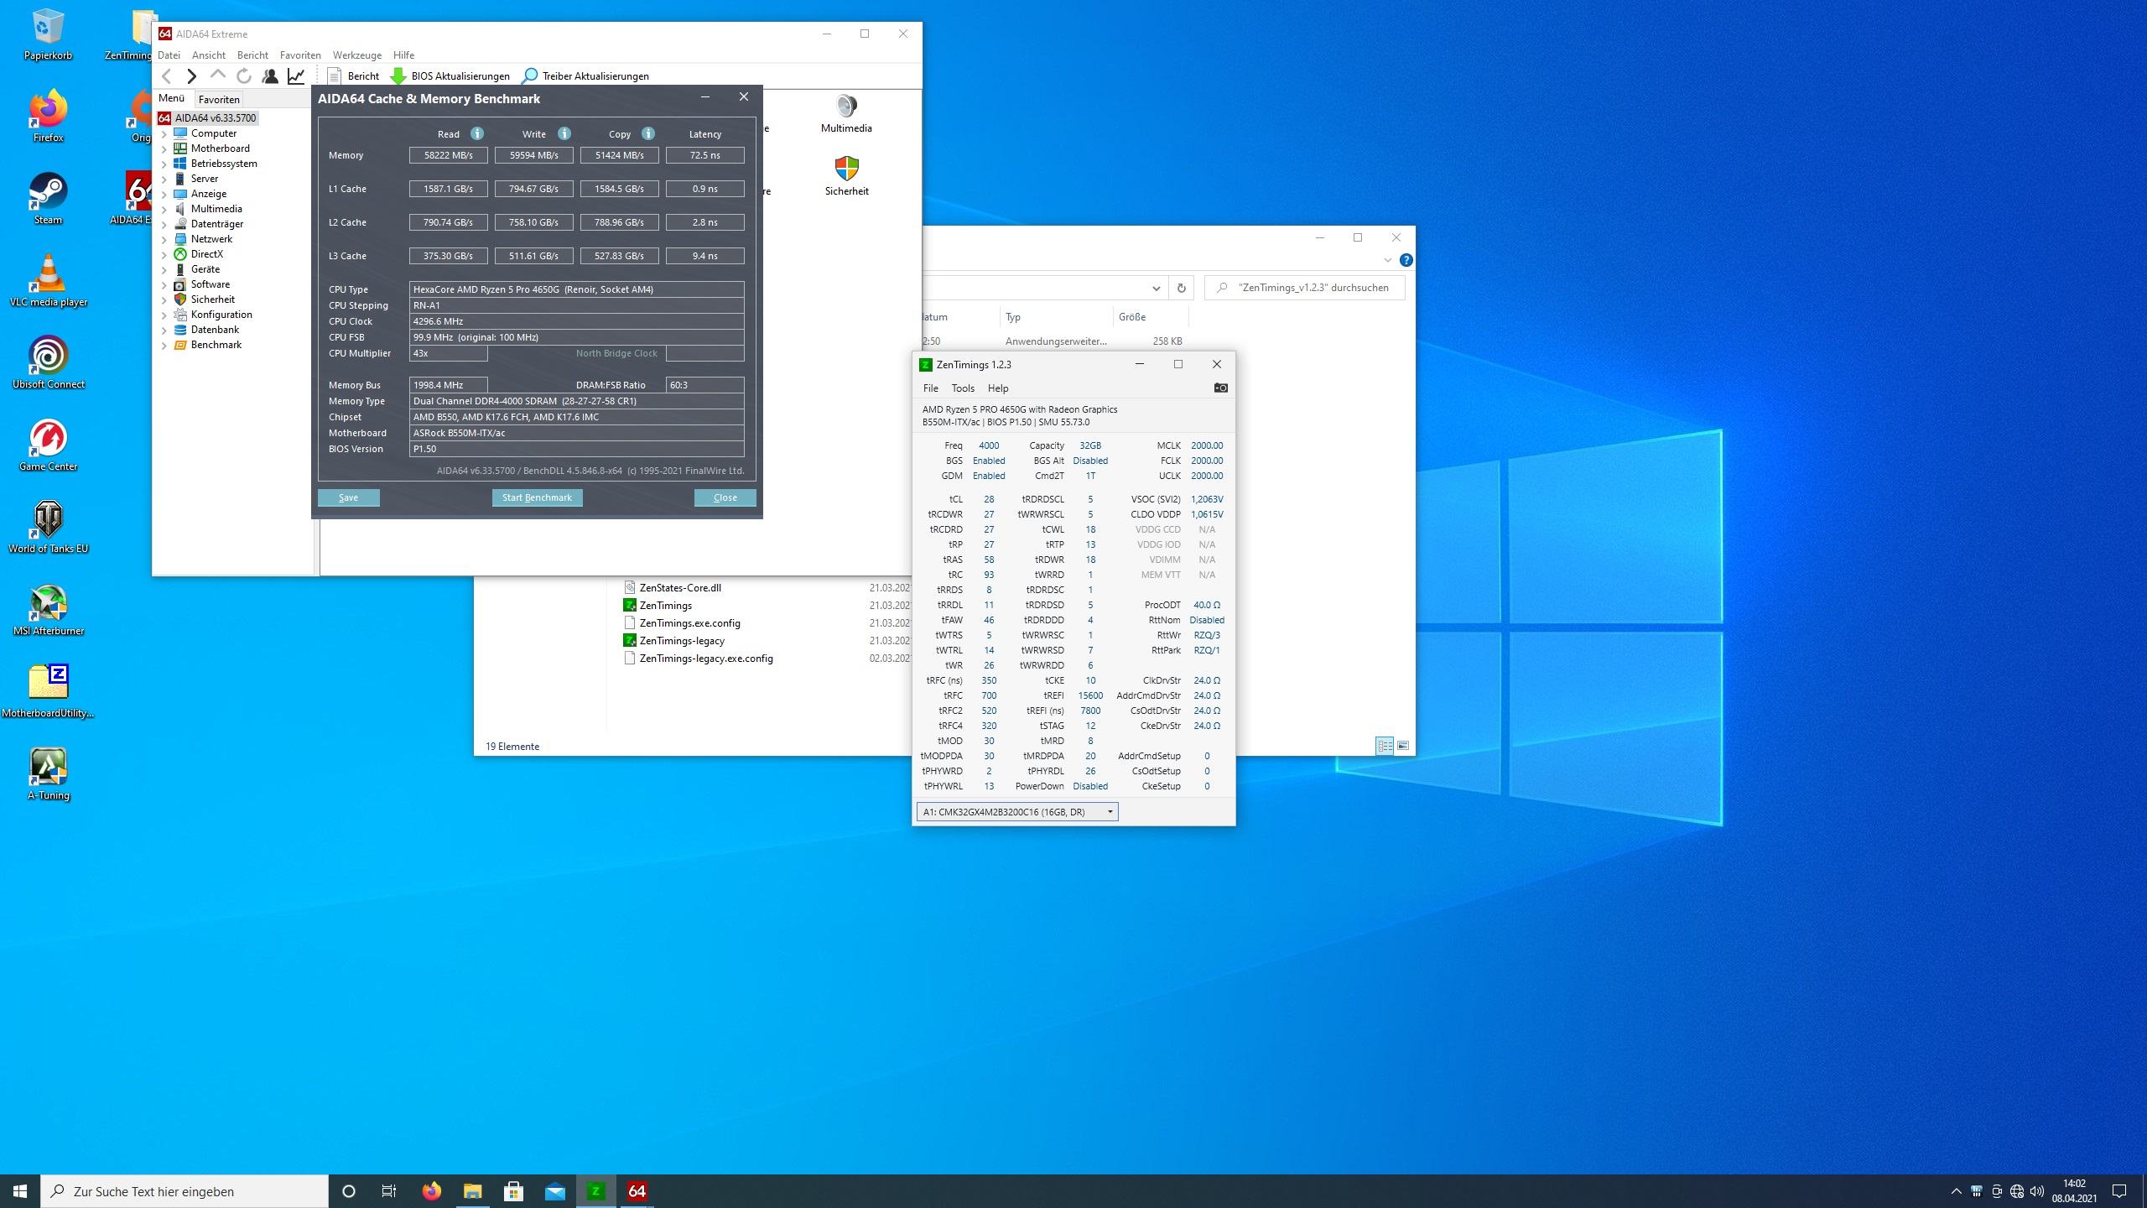
Task: Open the Werkzeuge menu in AIDA64
Action: tap(357, 55)
